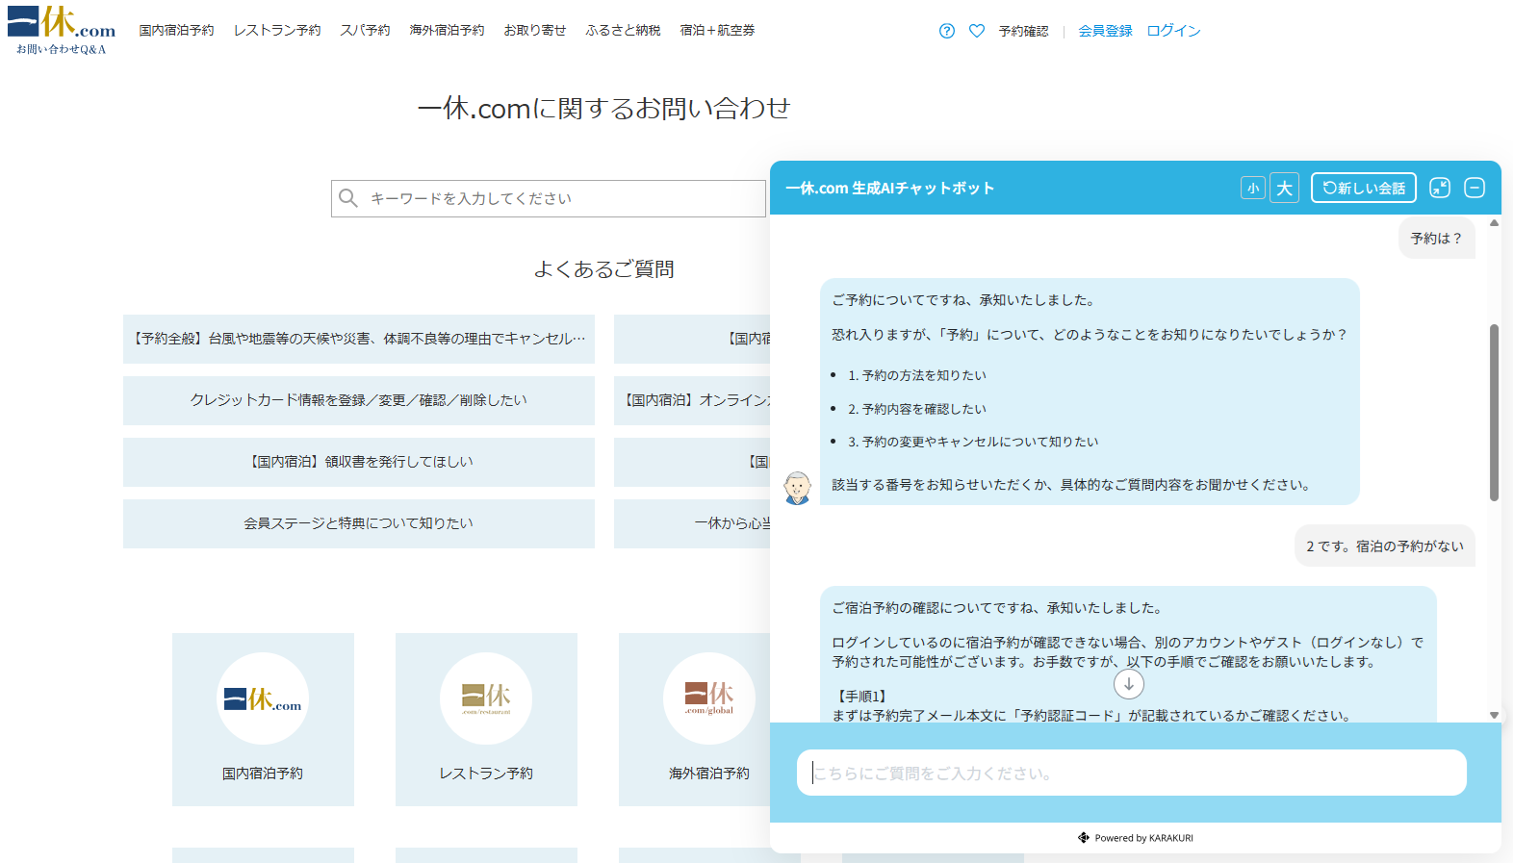The height and width of the screenshot is (863, 1513).
Task: Go to 会員登録 link
Action: [x=1105, y=31]
